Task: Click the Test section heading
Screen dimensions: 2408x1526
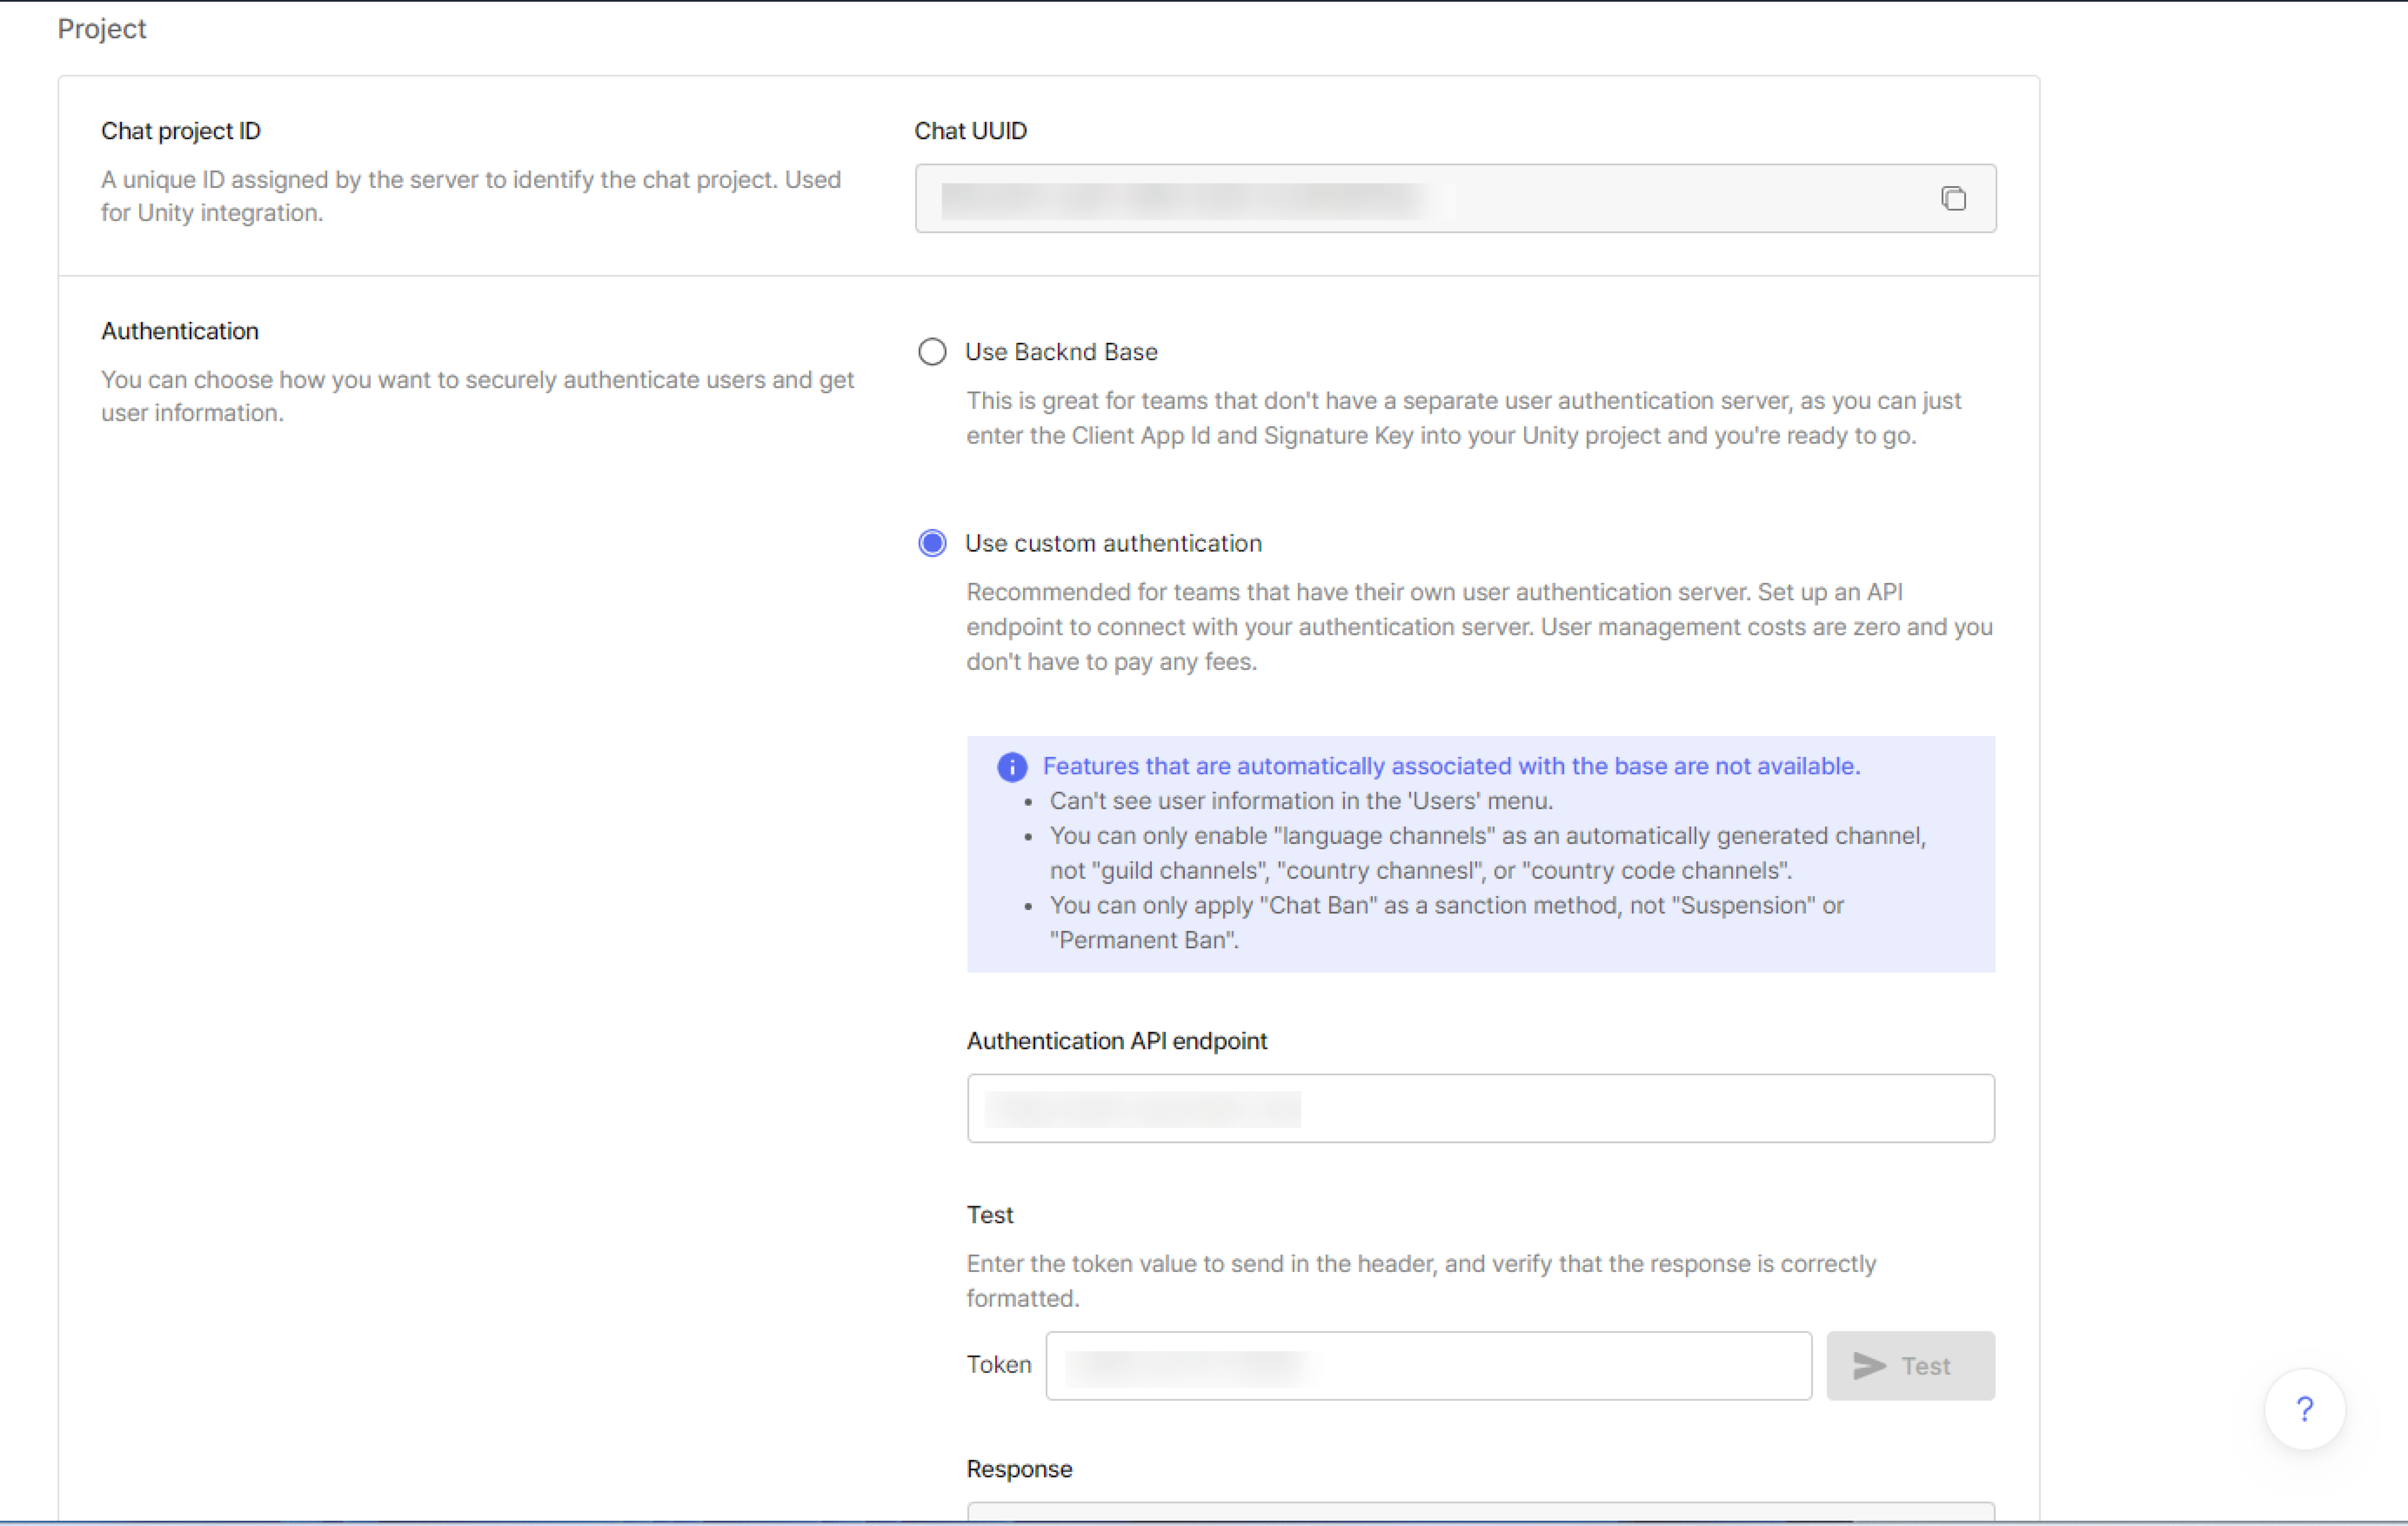Action: 990,1215
